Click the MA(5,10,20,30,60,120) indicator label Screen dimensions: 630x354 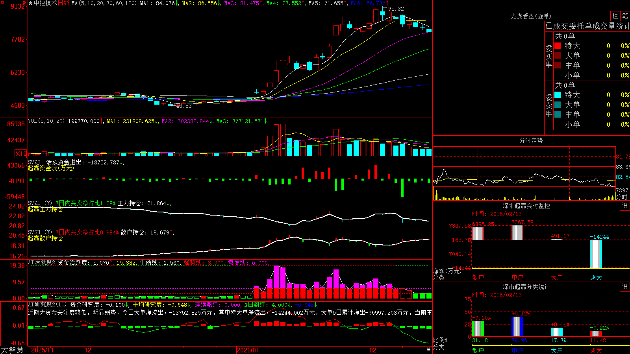pyautogui.click(x=104, y=3)
